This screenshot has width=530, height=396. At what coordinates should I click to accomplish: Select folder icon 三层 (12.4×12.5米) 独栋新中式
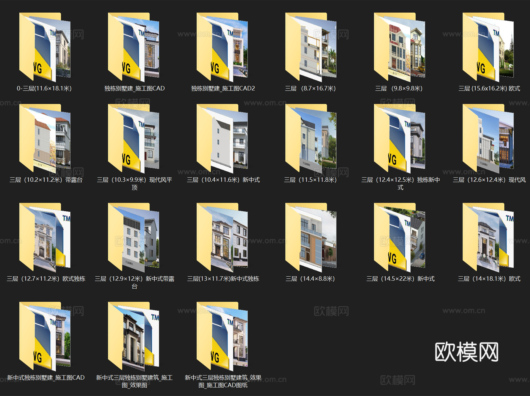click(x=399, y=138)
